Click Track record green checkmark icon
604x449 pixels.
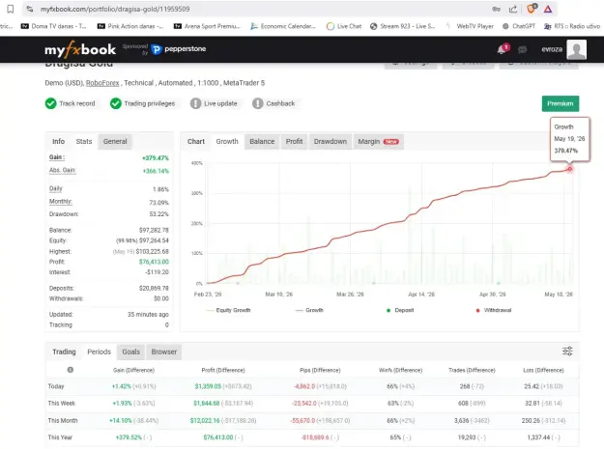pos(50,103)
